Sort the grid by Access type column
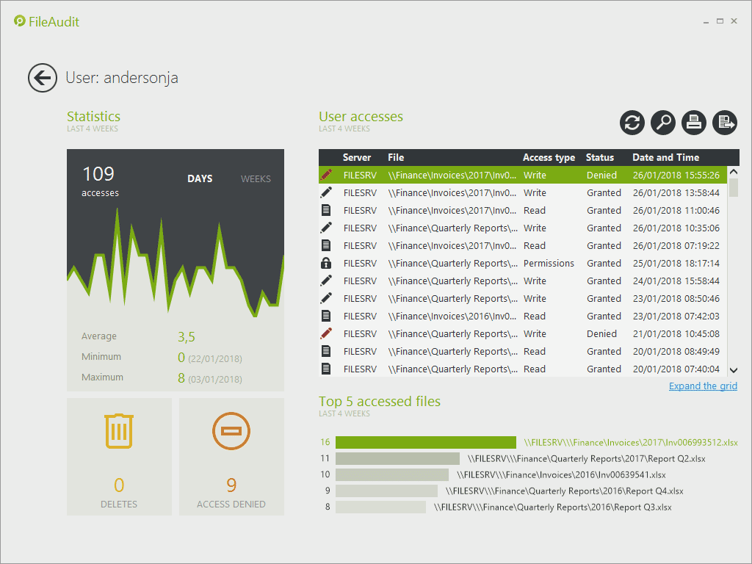 [x=549, y=157]
